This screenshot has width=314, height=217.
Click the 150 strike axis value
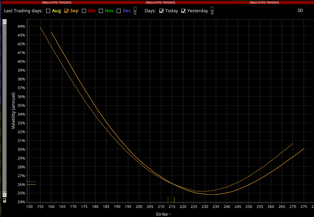29,207
